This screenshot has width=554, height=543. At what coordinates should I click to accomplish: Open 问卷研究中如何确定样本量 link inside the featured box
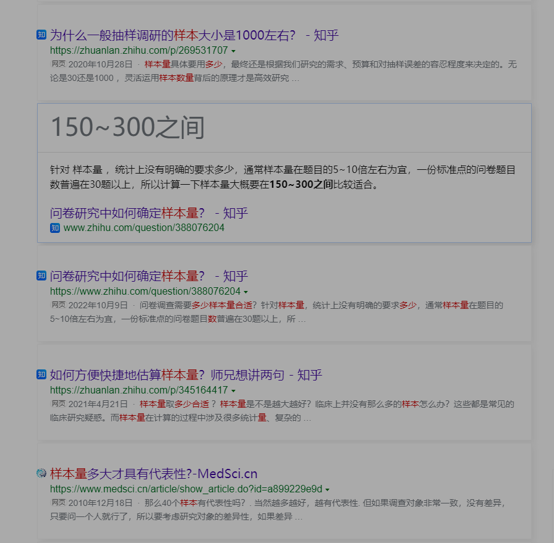tap(149, 213)
